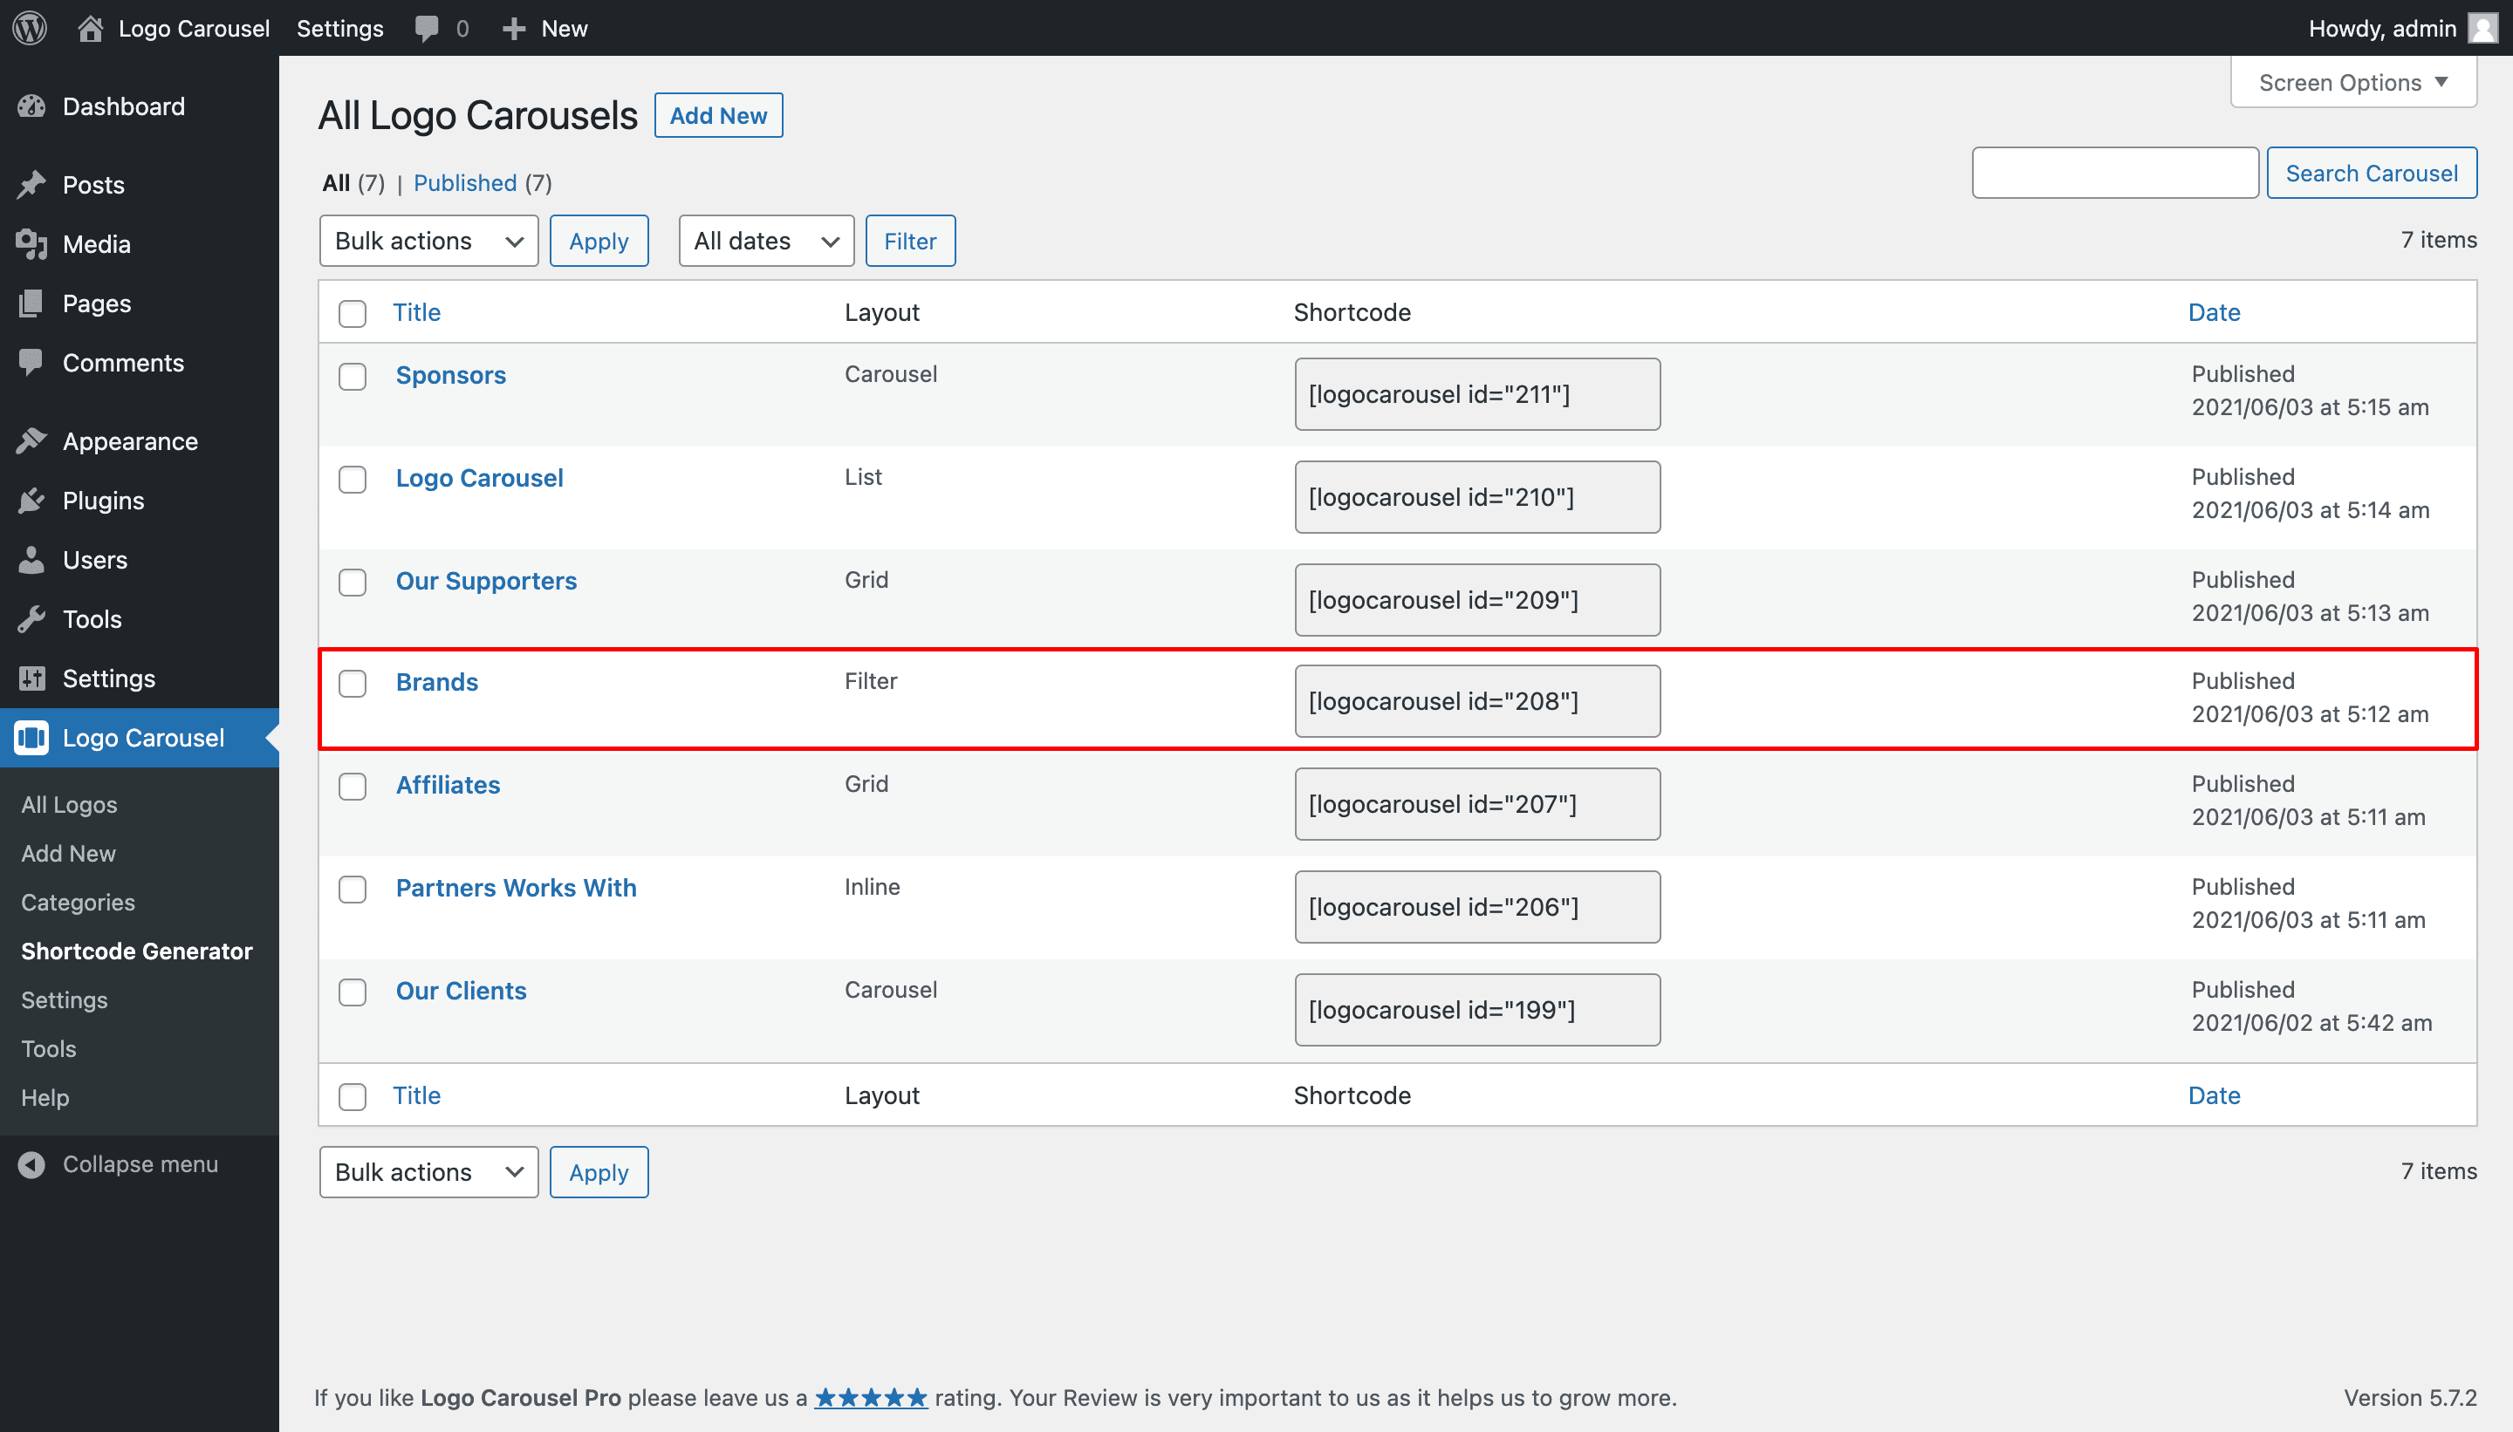Click the Dashboard gauge icon

31,106
